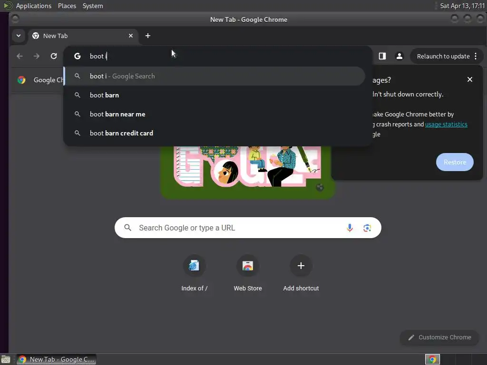Click Relaunch to update button
487x365 pixels.
coord(443,56)
